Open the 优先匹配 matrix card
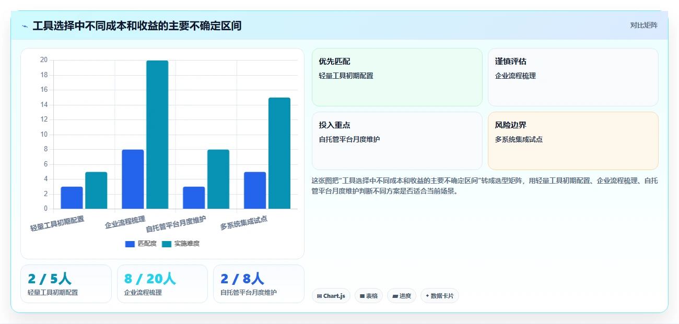This screenshot has width=679, height=324. [x=397, y=77]
